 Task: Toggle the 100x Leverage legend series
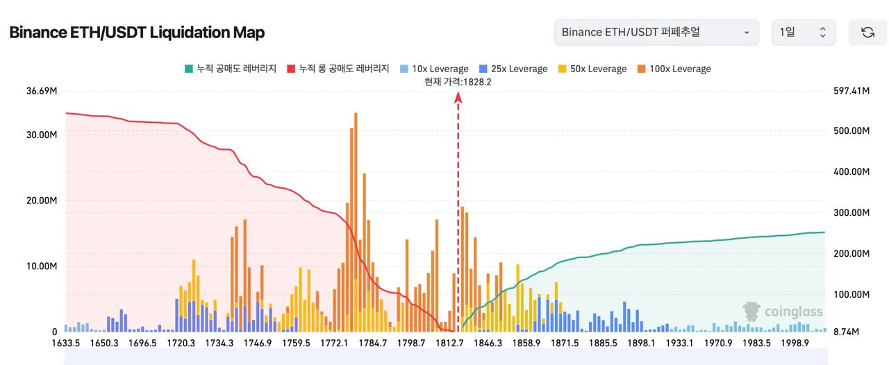coord(674,69)
